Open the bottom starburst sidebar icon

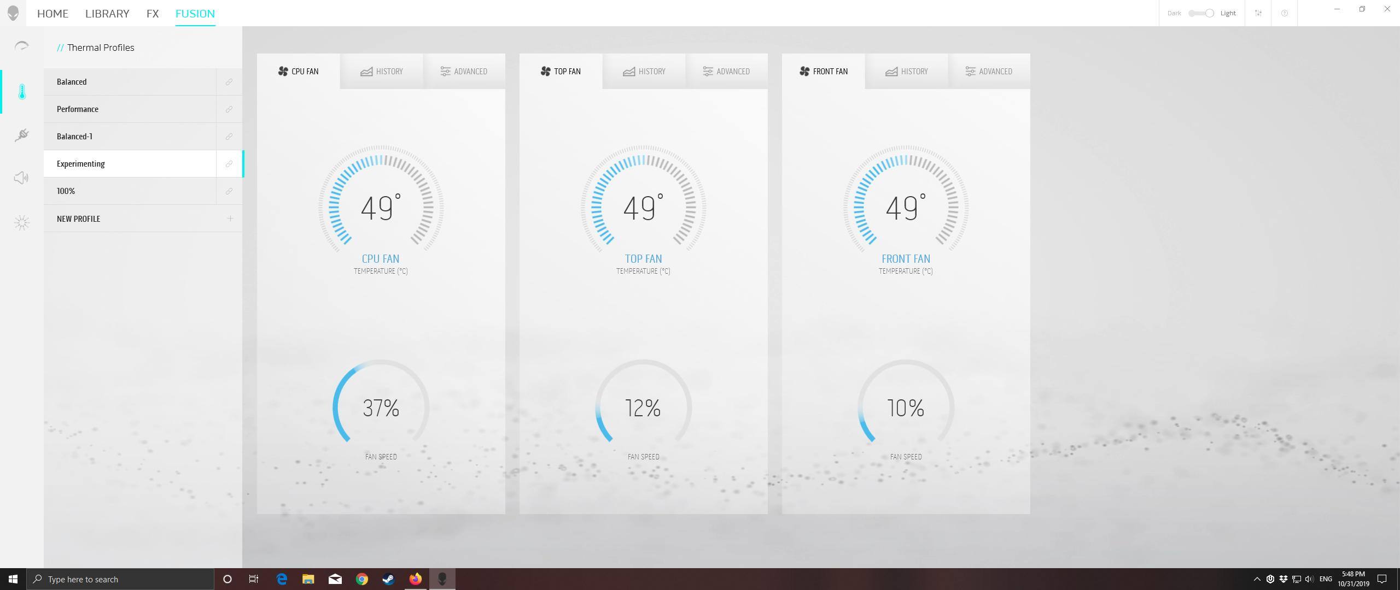click(22, 222)
